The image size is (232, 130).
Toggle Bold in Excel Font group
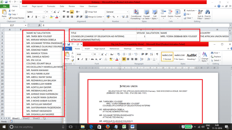click(28, 17)
